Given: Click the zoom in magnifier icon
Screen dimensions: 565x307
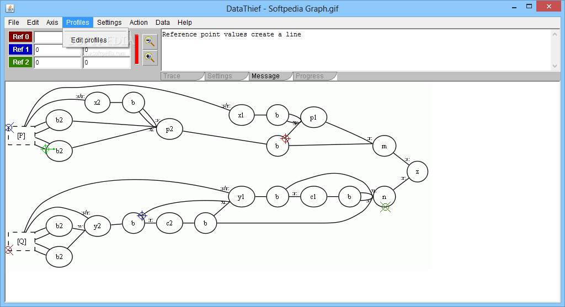Looking at the screenshot, I should pyautogui.click(x=150, y=57).
